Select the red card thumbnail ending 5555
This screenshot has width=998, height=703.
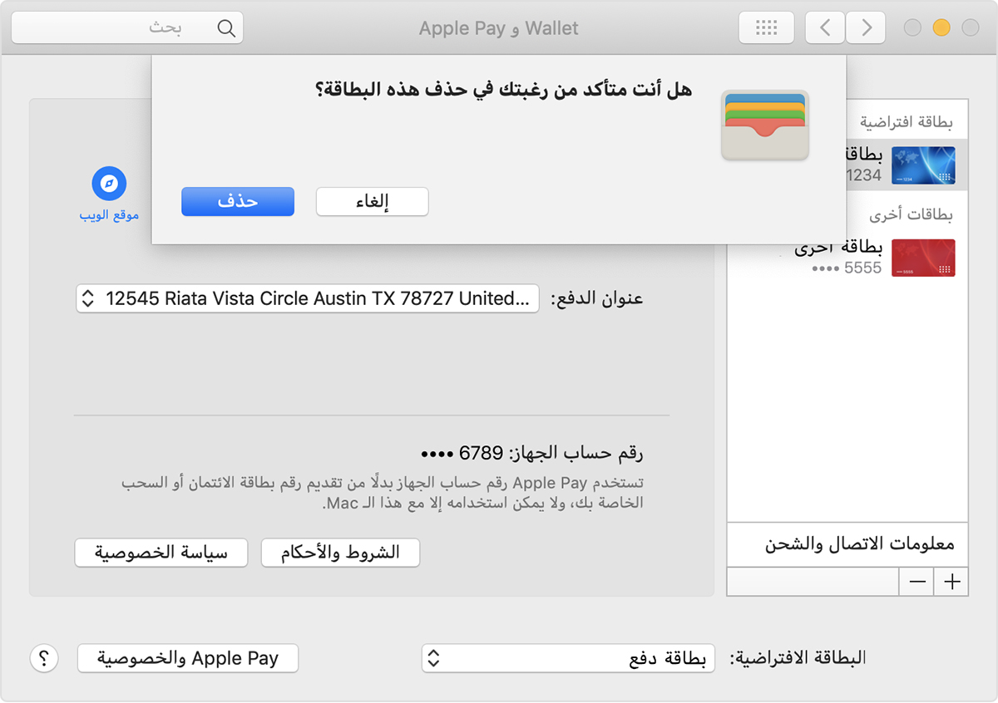(923, 258)
